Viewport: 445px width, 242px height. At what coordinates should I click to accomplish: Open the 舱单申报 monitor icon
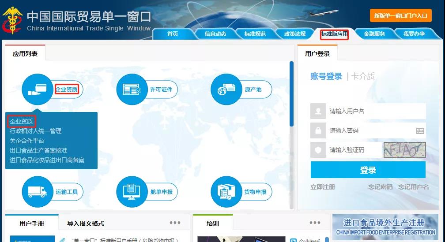132,192
